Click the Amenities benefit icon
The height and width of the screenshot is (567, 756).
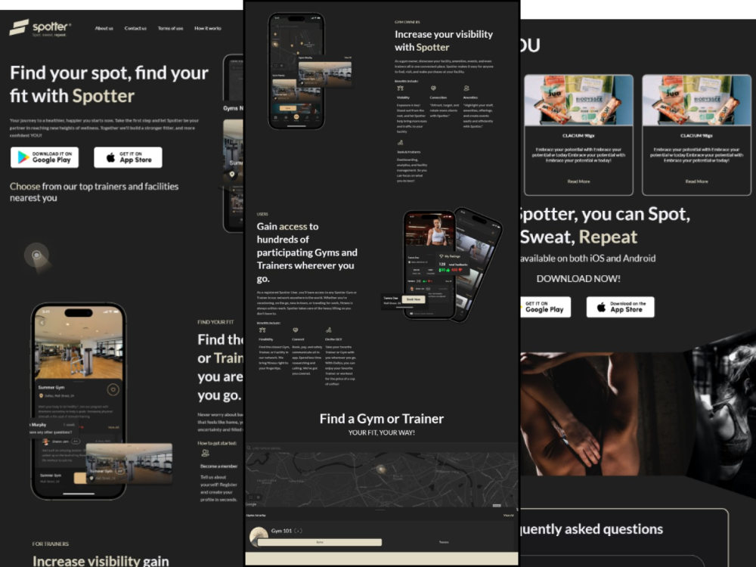pyautogui.click(x=466, y=88)
